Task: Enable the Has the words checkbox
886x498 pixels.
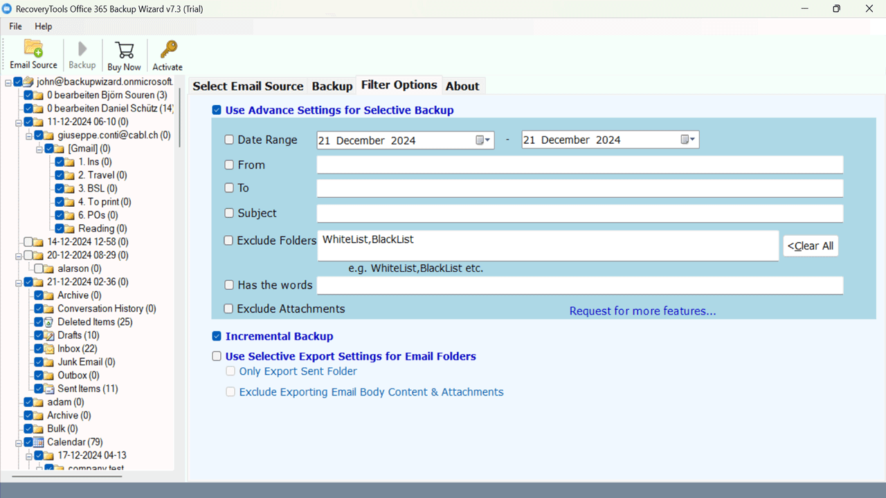Action: click(x=229, y=284)
